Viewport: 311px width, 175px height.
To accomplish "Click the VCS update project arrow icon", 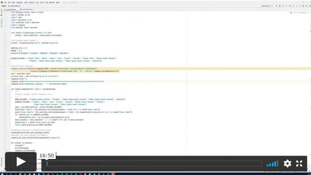I will coord(294,6).
